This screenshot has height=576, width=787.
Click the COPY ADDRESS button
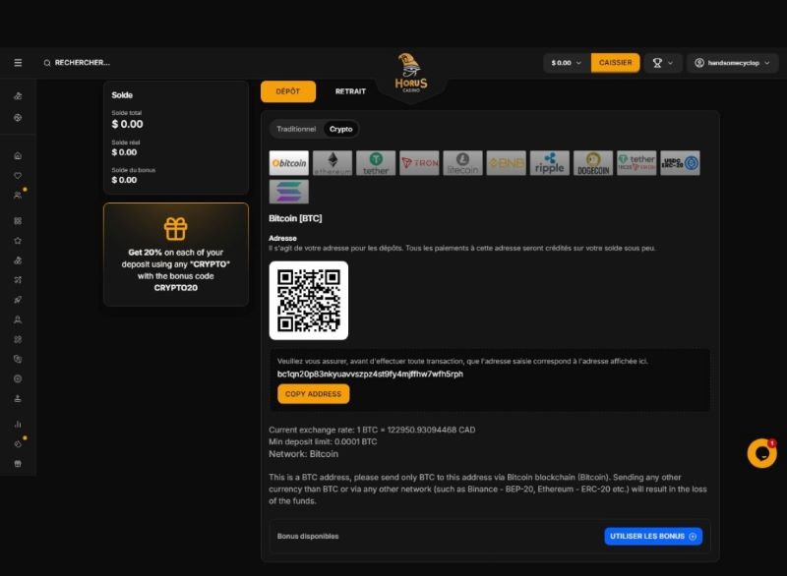[x=313, y=394]
